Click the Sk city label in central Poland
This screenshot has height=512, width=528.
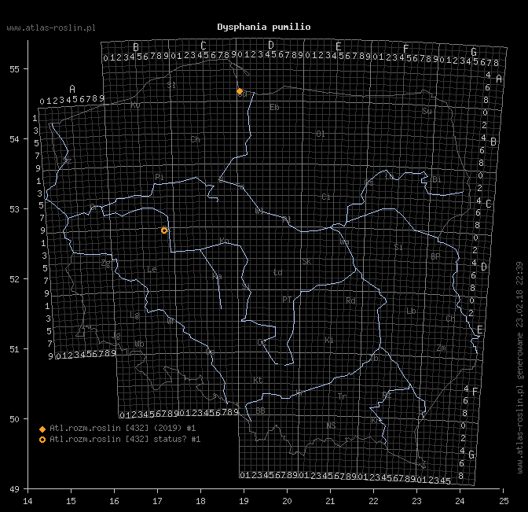[x=306, y=262]
